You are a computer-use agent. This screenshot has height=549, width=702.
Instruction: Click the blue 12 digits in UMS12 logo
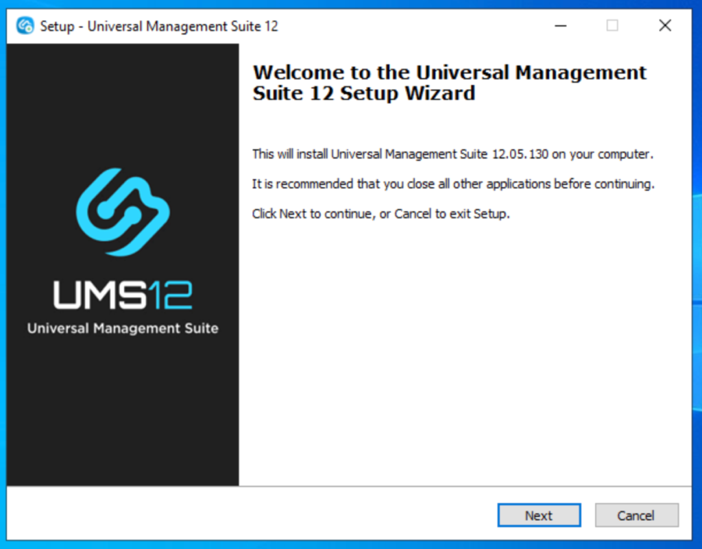[x=170, y=295]
